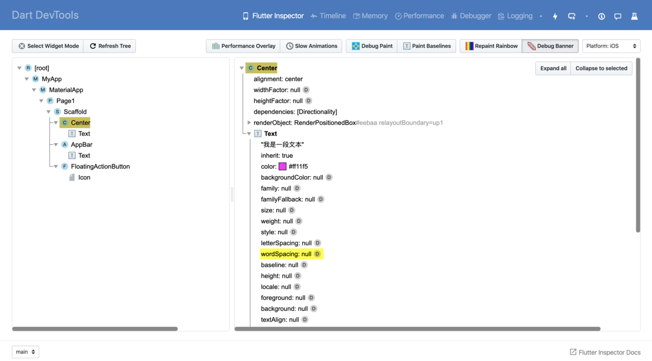Toggle Debug Banner

[x=550, y=46]
